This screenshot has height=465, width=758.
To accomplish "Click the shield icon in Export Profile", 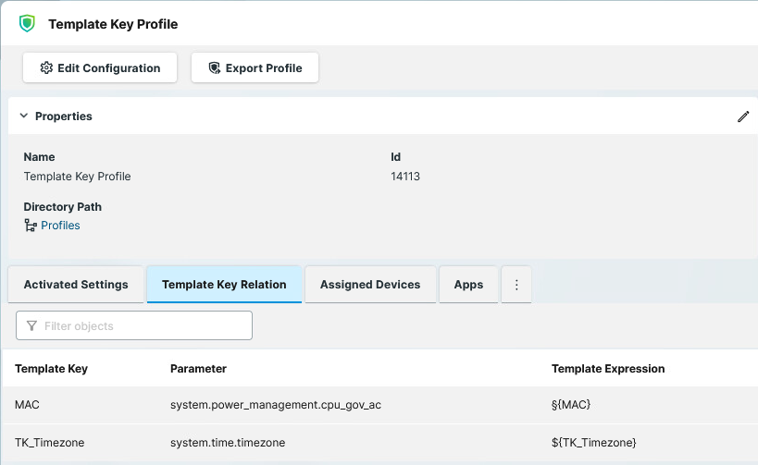I will coord(215,68).
